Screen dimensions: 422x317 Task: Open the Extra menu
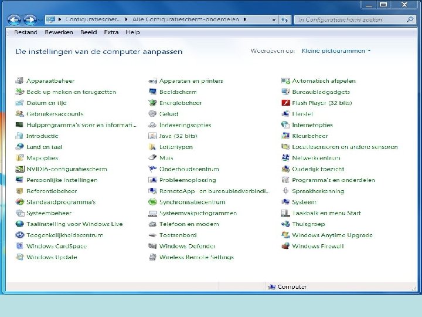111,32
